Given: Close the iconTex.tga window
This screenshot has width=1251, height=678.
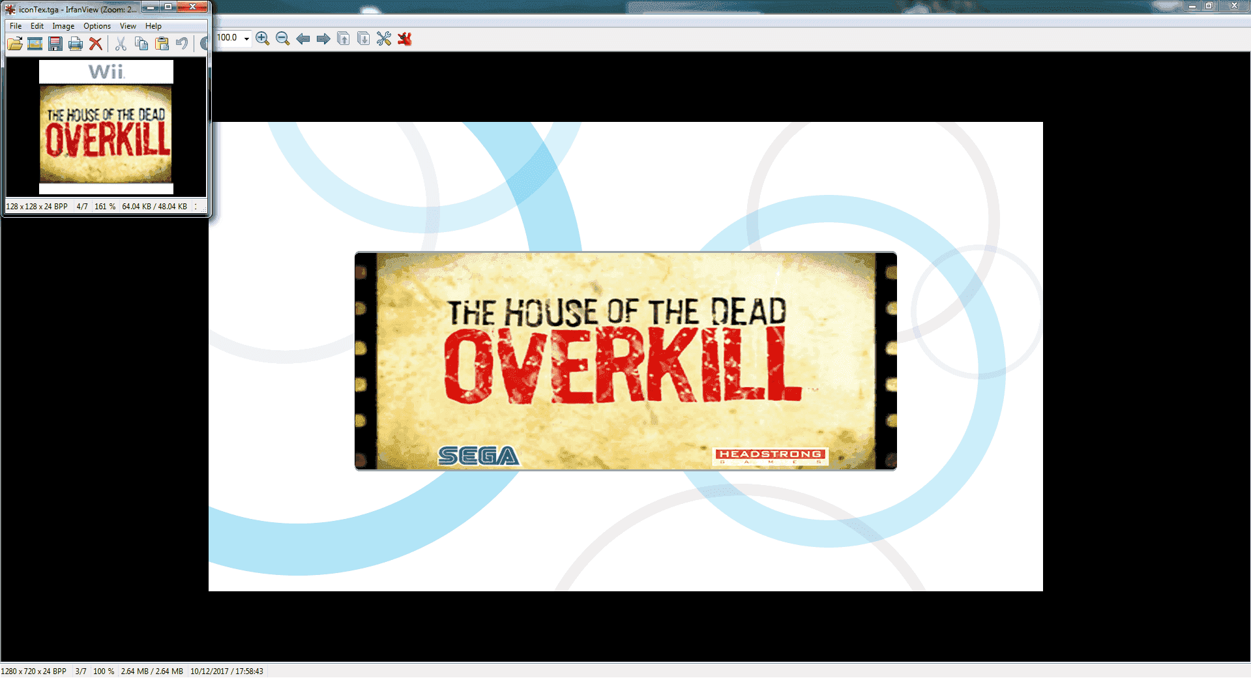Looking at the screenshot, I should (192, 7).
